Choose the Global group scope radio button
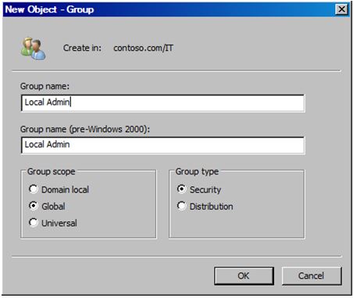Image resolution: width=353 pixels, height=298 pixels. click(x=34, y=206)
